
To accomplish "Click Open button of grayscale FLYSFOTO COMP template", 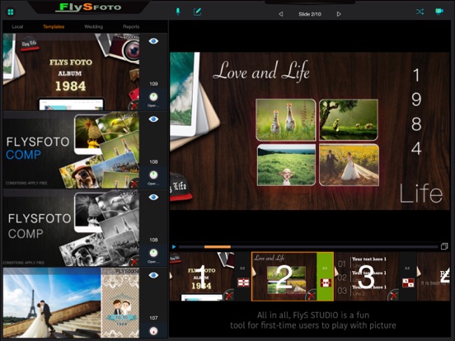I will pyautogui.click(x=153, y=255).
